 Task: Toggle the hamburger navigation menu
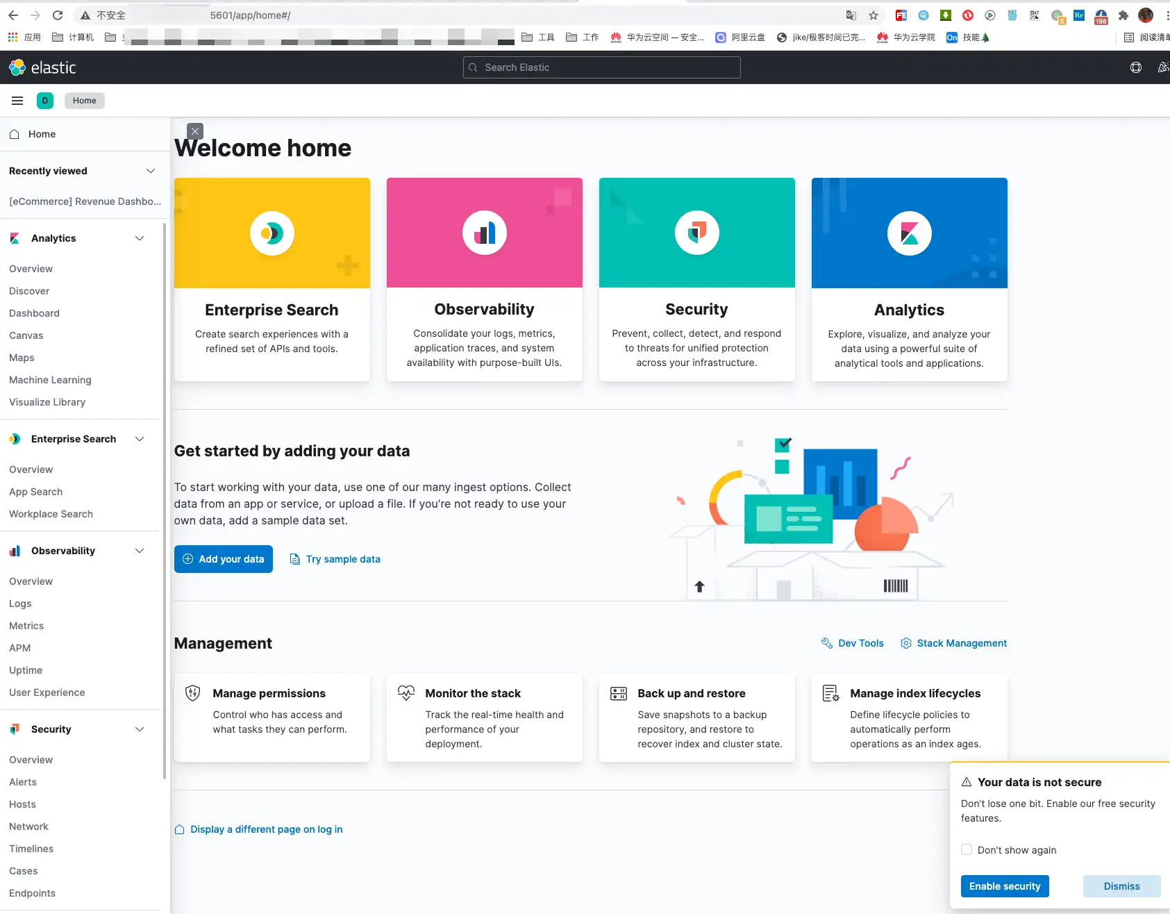(17, 101)
